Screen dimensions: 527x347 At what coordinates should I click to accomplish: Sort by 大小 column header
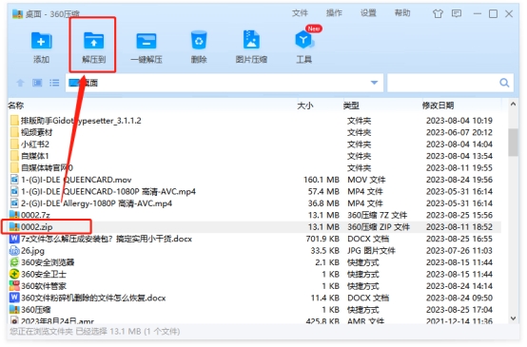click(x=305, y=106)
